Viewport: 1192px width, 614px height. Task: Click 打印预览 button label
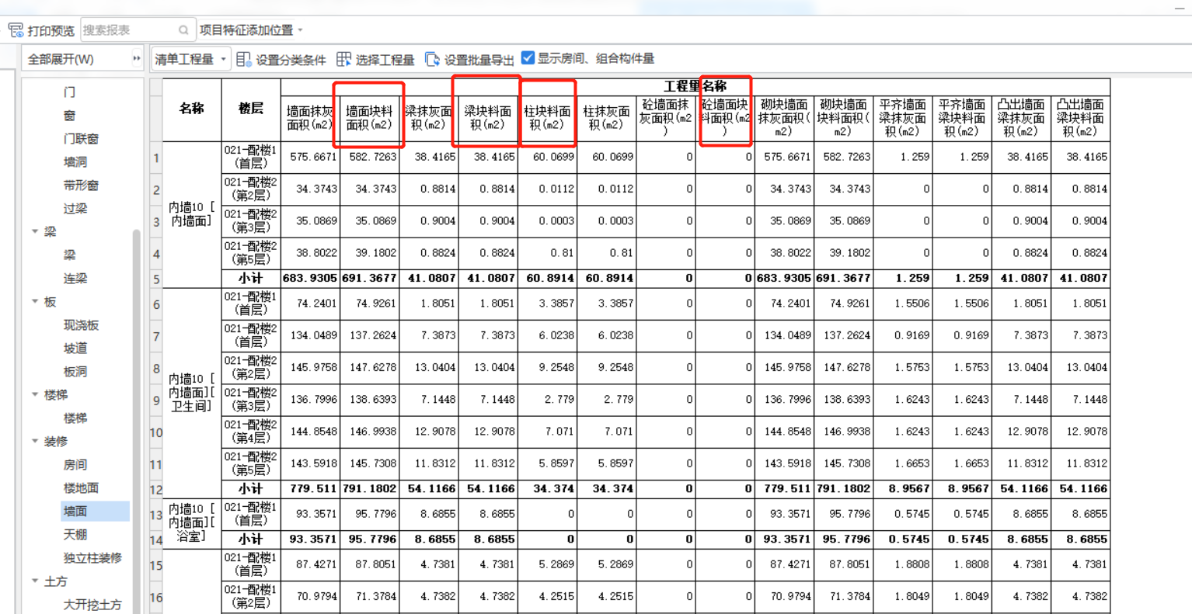tap(51, 30)
